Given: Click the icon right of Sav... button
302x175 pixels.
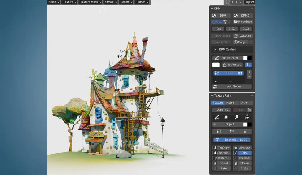Looking at the screenshot, I should (x=249, y=110).
